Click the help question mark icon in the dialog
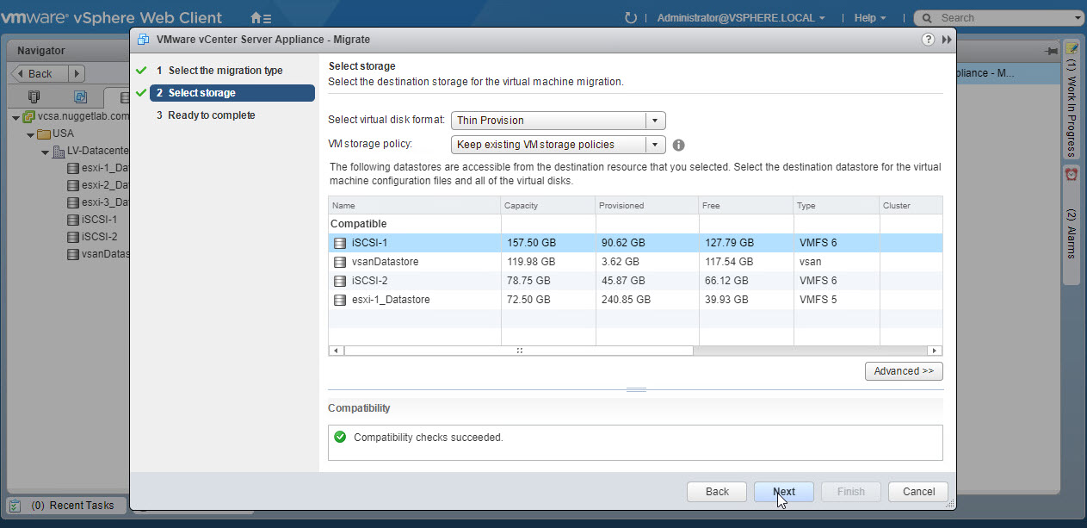The image size is (1087, 528). coord(928,40)
